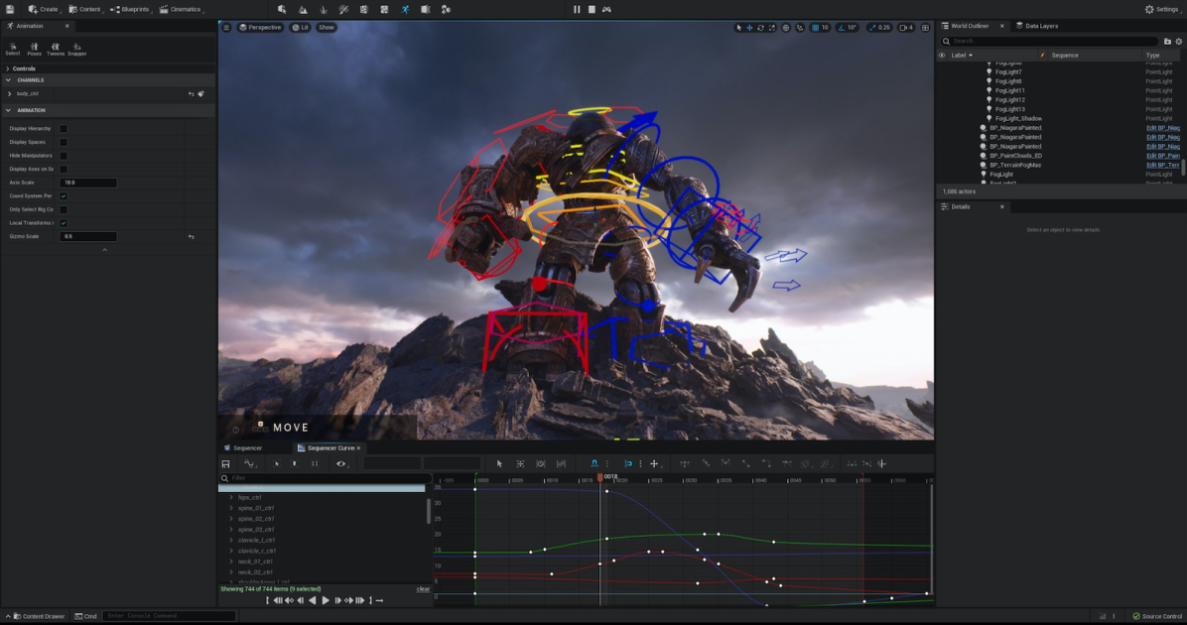This screenshot has height=625, width=1187.
Task: Open the Perspective viewport dropdown
Action: coord(260,28)
